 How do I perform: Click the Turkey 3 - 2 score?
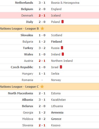(42, 48)
